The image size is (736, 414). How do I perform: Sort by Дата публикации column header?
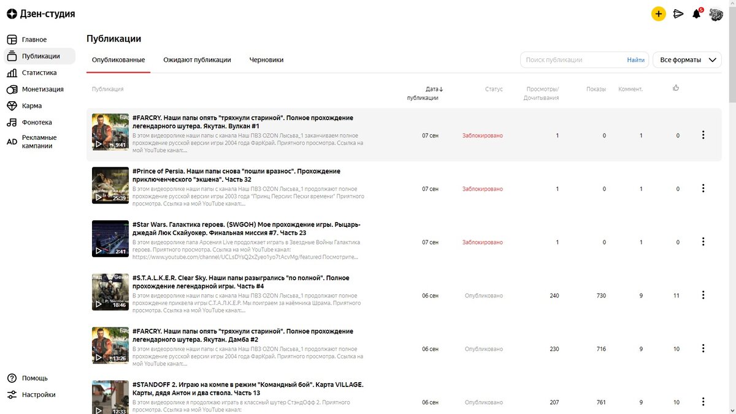(x=425, y=93)
